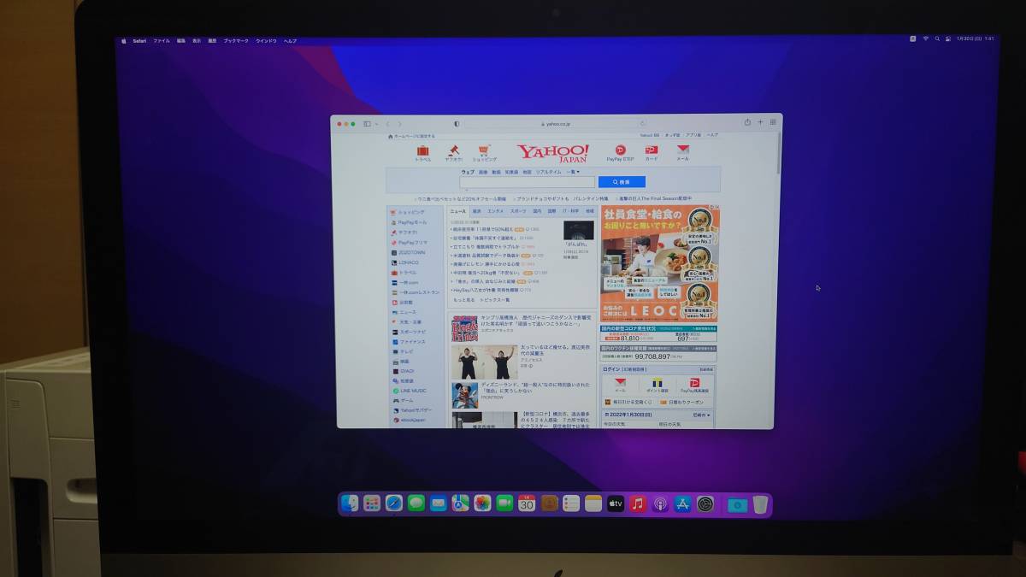This screenshot has height=577, width=1026.
Task: Reload page from address bar
Action: click(x=643, y=123)
